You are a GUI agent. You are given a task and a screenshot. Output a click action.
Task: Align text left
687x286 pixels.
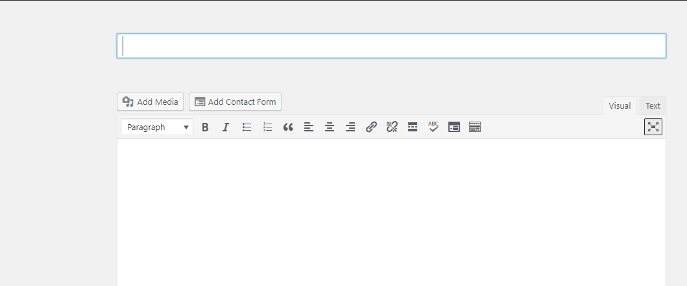[x=309, y=127]
